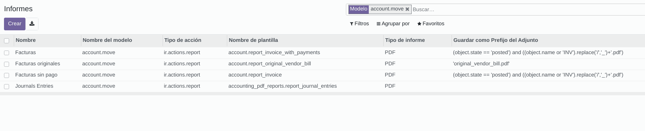The image size is (645, 131).
Task: Create a new report with Crear
Action: tap(15, 24)
